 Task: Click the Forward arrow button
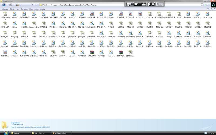click(11, 5)
